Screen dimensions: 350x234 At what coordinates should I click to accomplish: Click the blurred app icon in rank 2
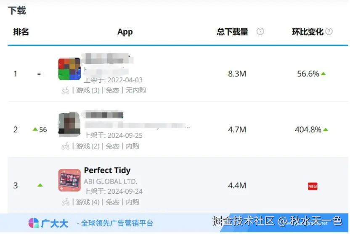pos(69,124)
